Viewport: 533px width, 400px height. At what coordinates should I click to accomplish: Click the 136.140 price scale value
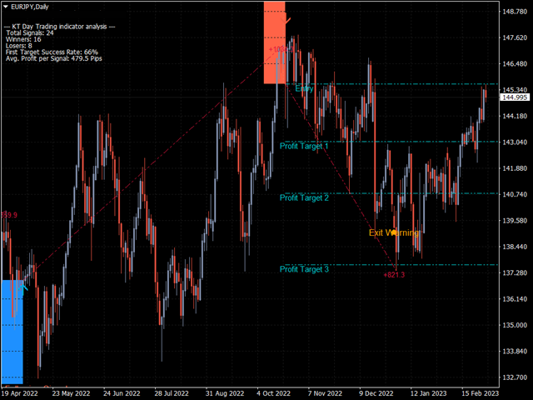[515, 299]
